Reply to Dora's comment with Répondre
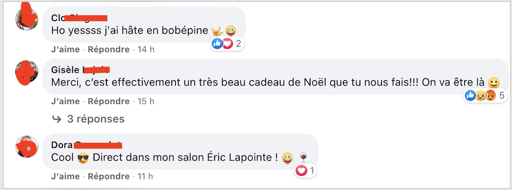 point(109,177)
